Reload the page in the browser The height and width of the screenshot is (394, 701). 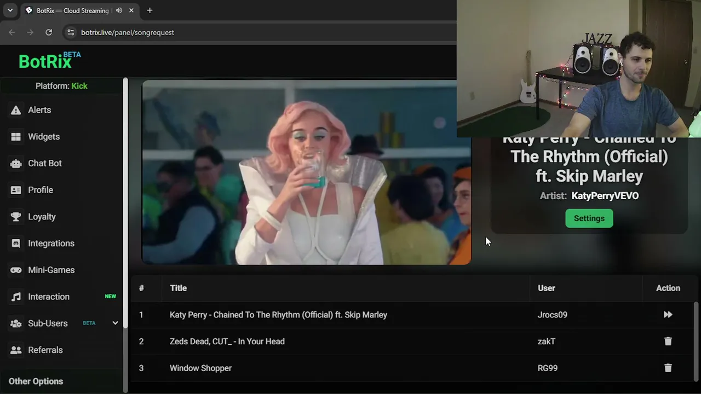point(49,32)
